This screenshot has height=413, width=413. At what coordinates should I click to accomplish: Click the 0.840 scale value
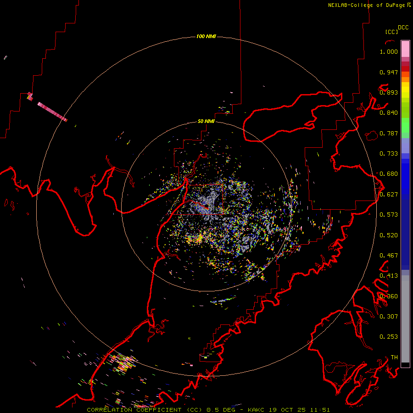(389, 113)
